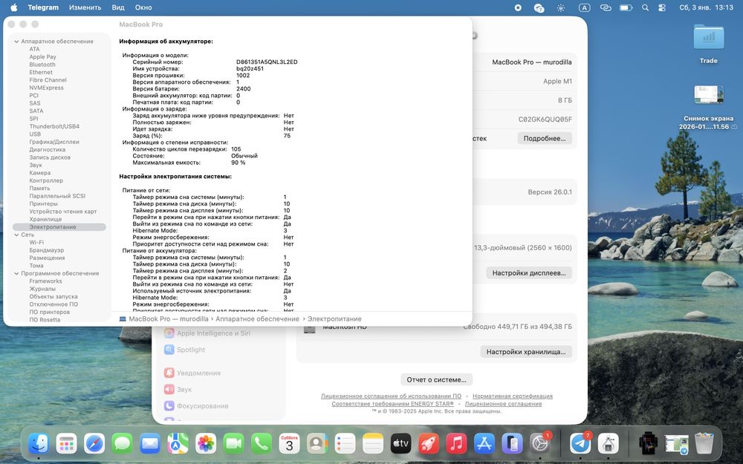The image size is (743, 464).
Task: Select Брандмауэр in sidebar
Action: click(46, 250)
